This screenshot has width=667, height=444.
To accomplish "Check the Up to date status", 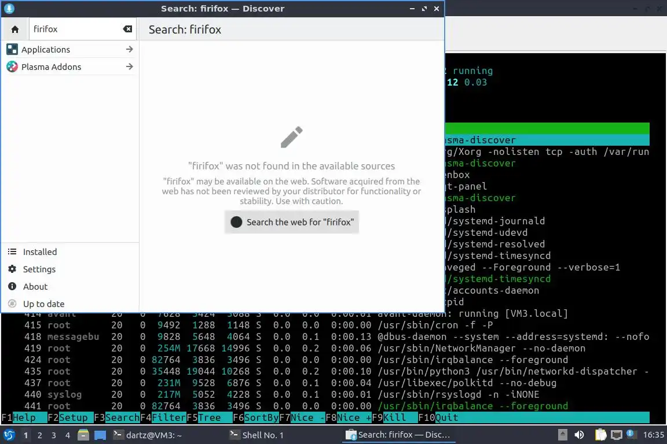I will click(69, 304).
